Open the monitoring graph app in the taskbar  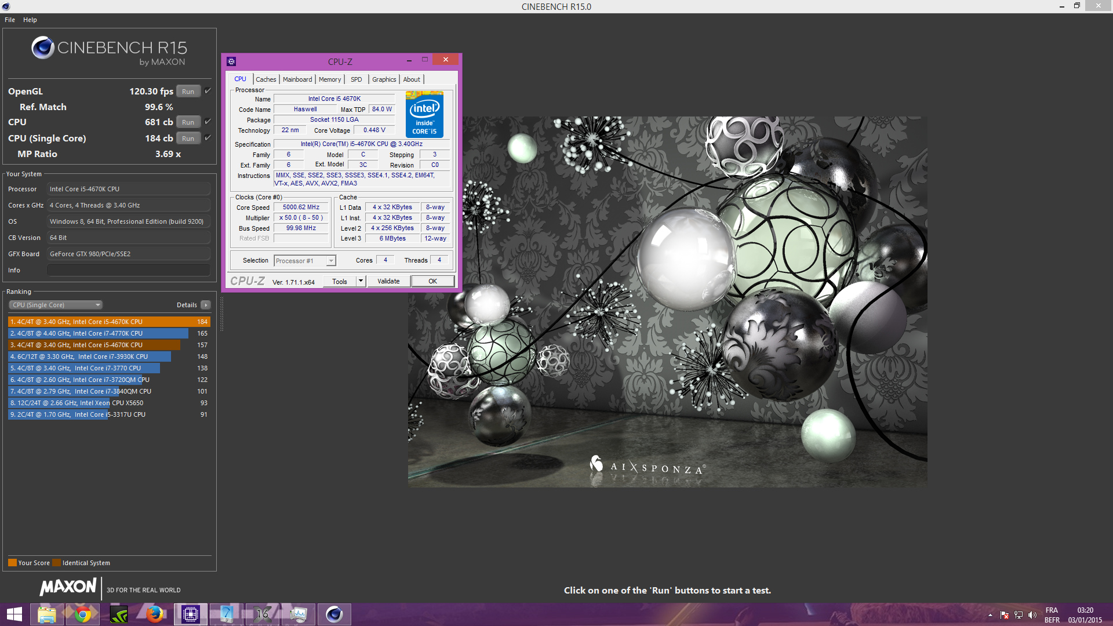point(299,614)
